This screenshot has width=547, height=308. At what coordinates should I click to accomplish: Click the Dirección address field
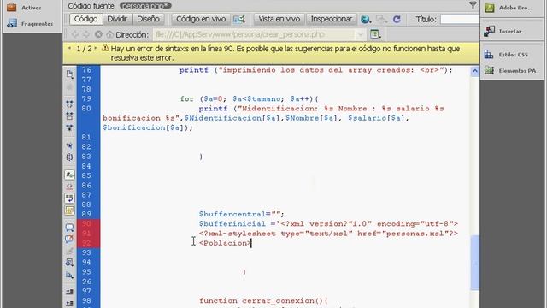pyautogui.click(x=255, y=34)
